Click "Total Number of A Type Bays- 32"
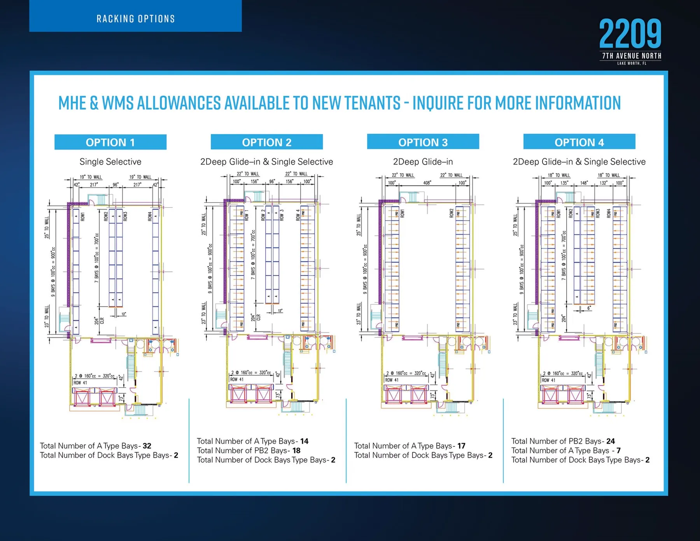 tap(96, 446)
